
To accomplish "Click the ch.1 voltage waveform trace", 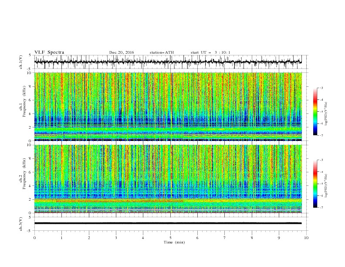I will (168, 62).
